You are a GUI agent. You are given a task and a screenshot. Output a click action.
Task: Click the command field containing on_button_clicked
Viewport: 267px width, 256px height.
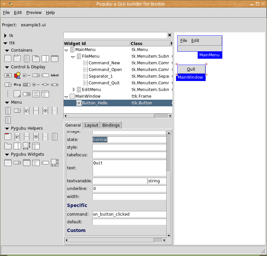[x=129, y=214]
